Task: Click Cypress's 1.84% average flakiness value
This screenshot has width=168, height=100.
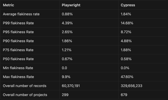Action: (126, 14)
